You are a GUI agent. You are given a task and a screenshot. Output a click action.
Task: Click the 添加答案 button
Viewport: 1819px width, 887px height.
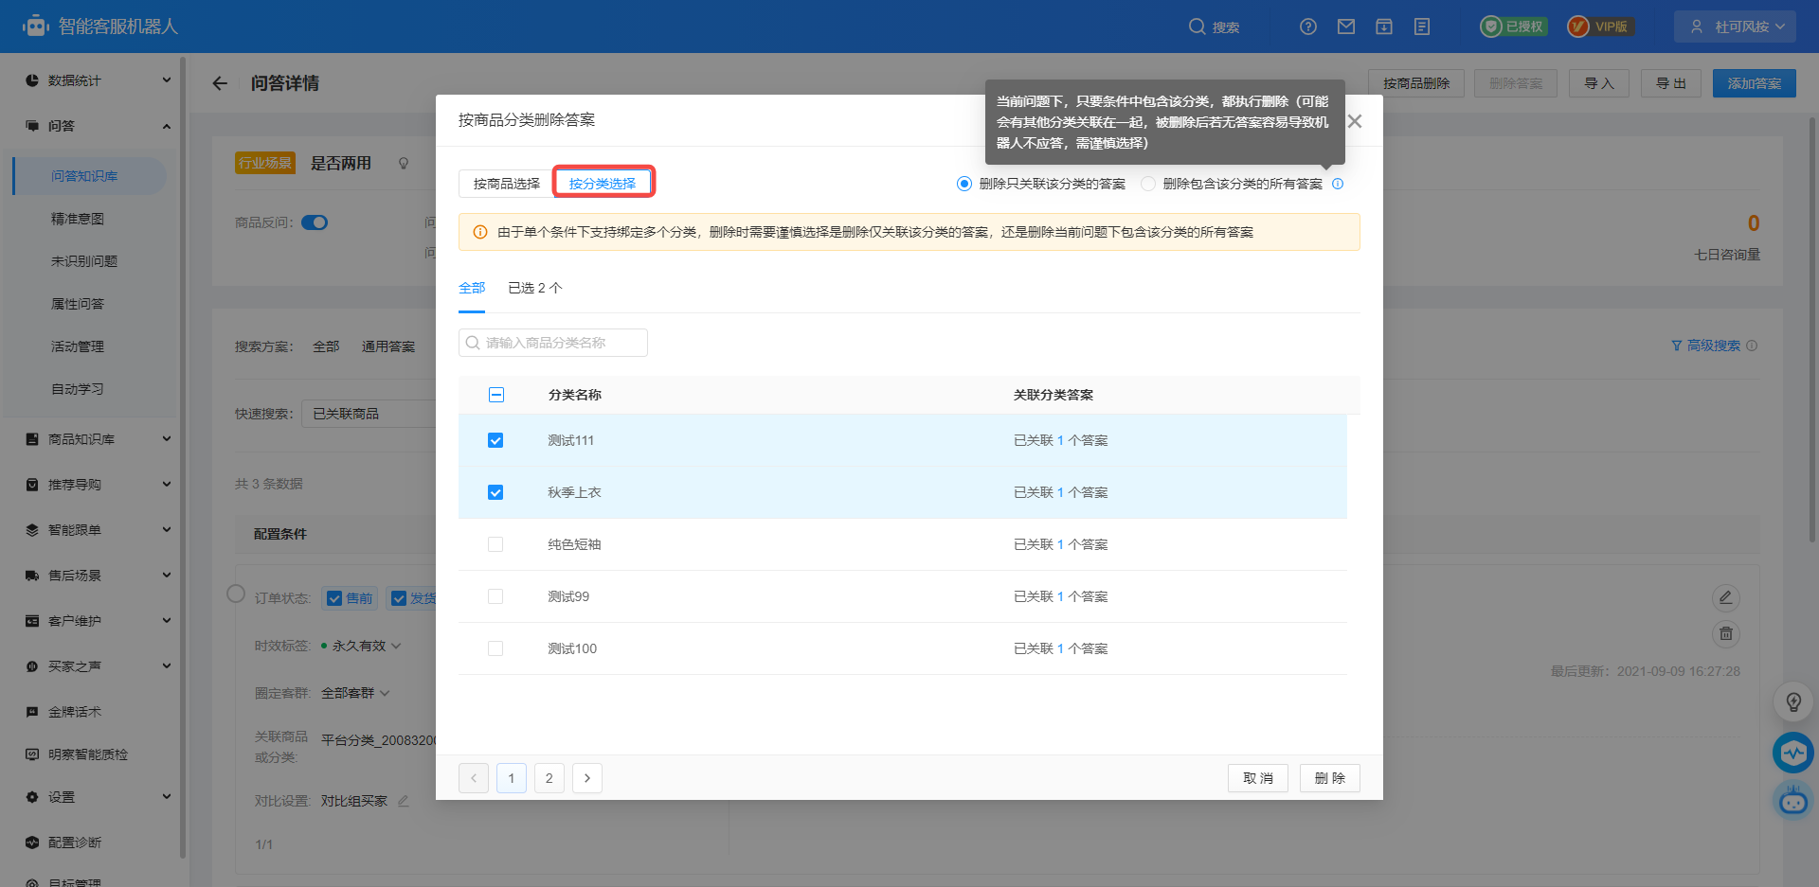[1755, 83]
